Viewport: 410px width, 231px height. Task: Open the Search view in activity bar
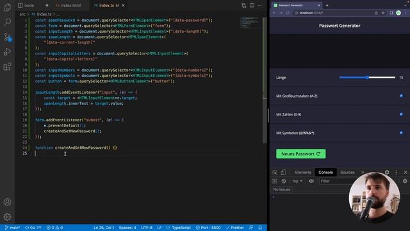click(7, 22)
